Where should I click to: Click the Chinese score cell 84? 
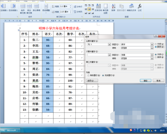[48, 69]
